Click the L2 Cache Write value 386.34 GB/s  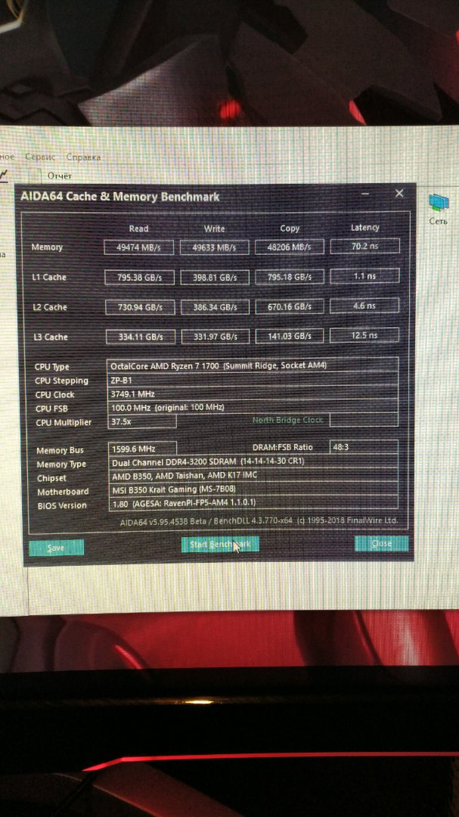tap(216, 307)
